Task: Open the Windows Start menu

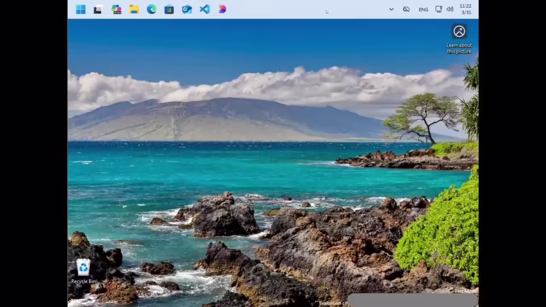Action: pyautogui.click(x=81, y=9)
